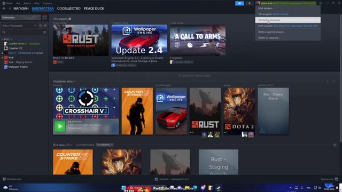This screenshot has width=342, height=192.
Task: Show hidden system tray icons chevron
Action: pos(290,188)
